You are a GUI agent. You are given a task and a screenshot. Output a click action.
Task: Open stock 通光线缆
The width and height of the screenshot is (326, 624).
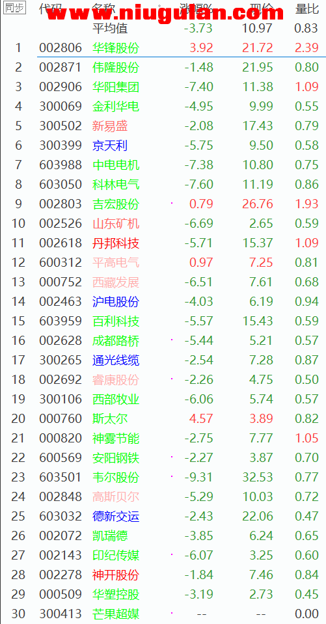(116, 360)
